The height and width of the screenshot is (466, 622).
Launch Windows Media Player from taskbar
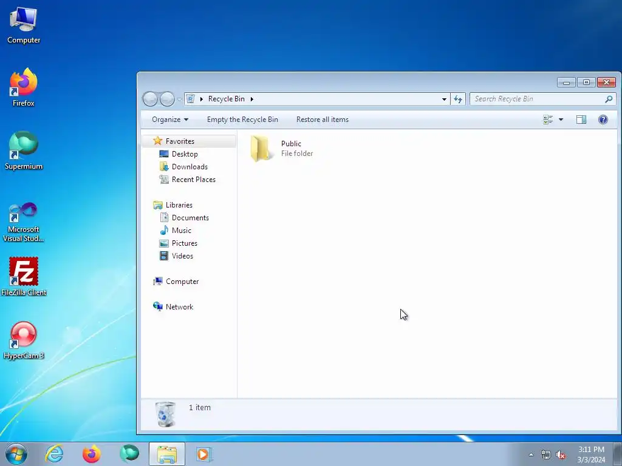204,454
